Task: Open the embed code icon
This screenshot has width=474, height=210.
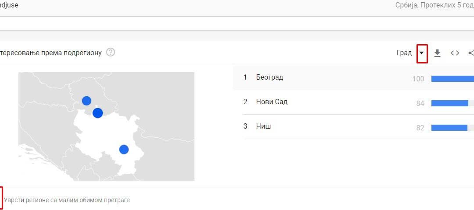Action: pyautogui.click(x=455, y=53)
